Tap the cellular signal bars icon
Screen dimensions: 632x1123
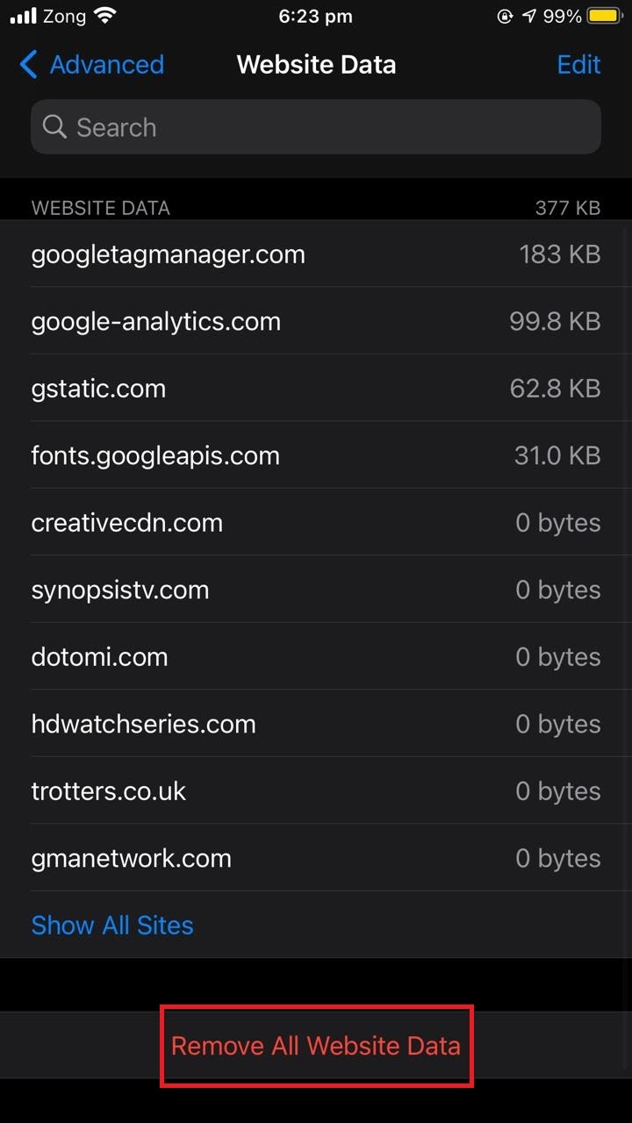click(23, 16)
